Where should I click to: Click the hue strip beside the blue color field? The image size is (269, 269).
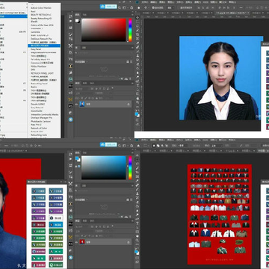[x=130, y=167]
